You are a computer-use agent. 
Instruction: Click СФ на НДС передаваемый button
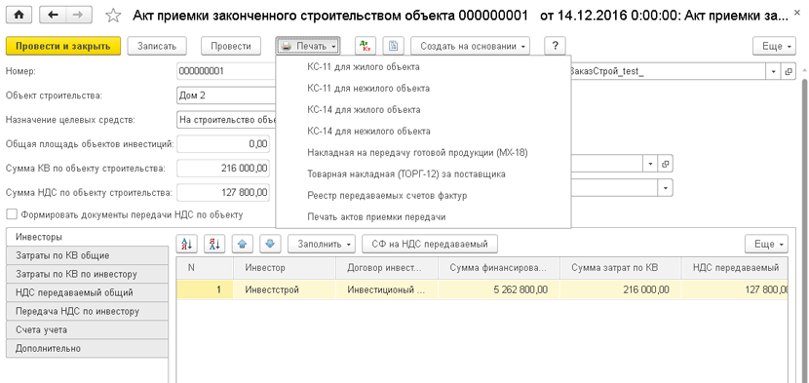coord(430,245)
